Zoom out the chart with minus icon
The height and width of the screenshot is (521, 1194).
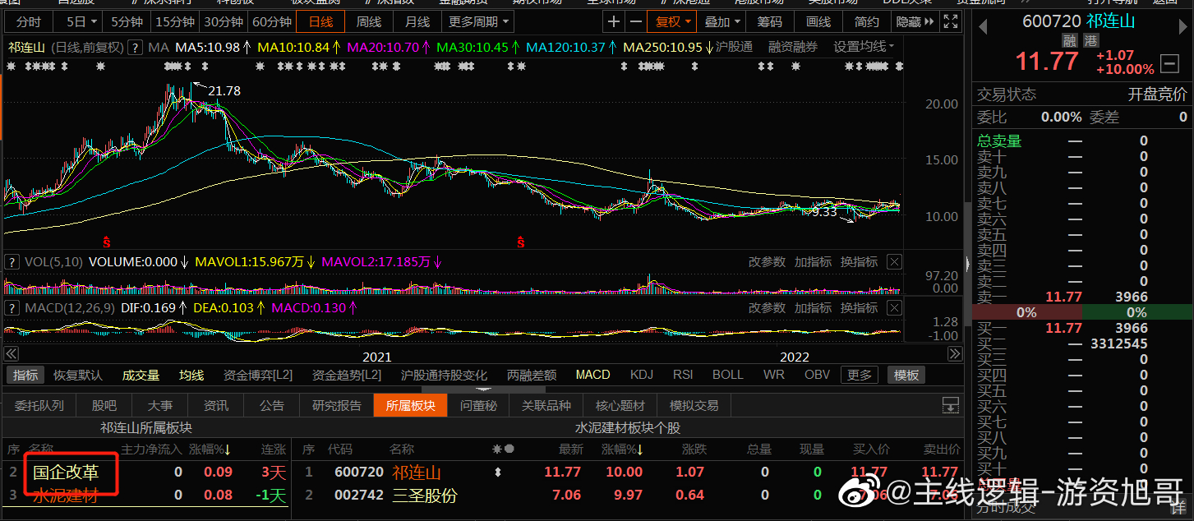(x=635, y=21)
